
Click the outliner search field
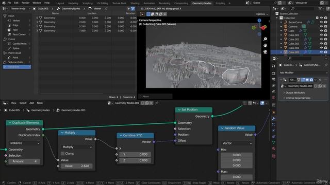303,9
